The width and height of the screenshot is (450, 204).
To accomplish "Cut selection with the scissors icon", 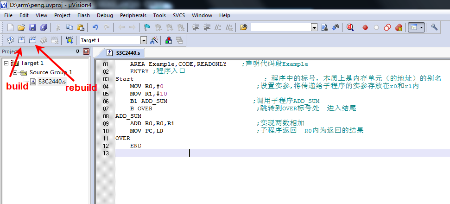I will click(x=58, y=27).
